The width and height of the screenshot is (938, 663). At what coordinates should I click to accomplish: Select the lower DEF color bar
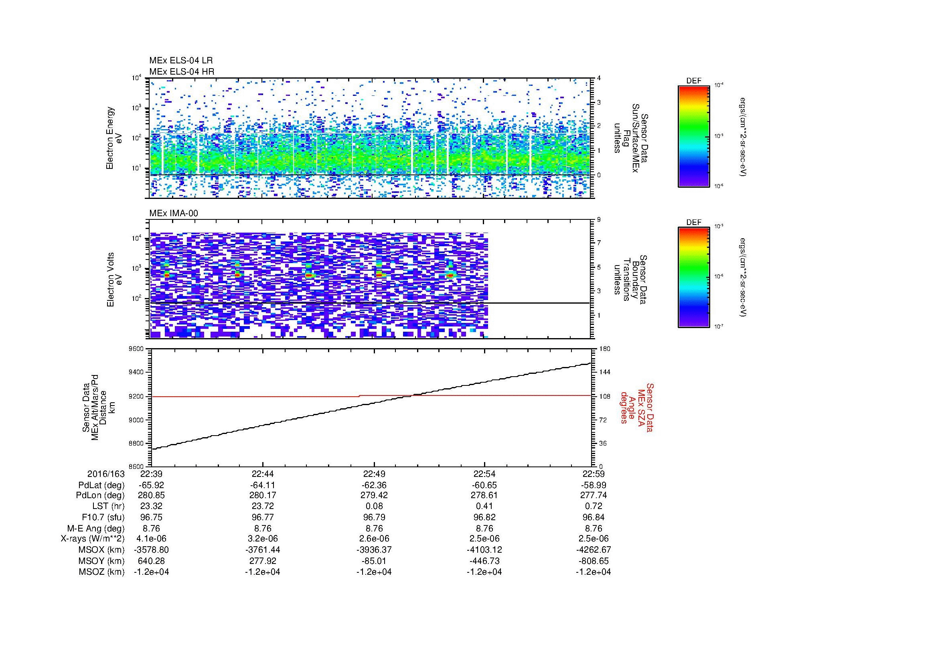point(694,278)
